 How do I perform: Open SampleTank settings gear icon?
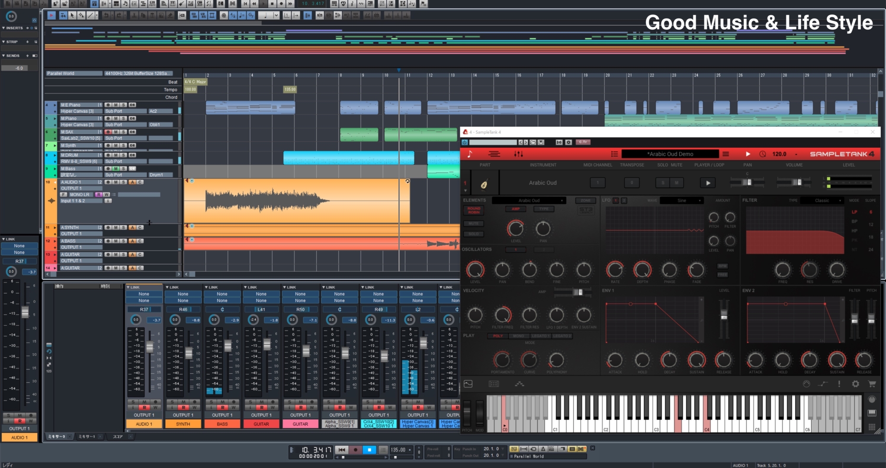click(855, 384)
